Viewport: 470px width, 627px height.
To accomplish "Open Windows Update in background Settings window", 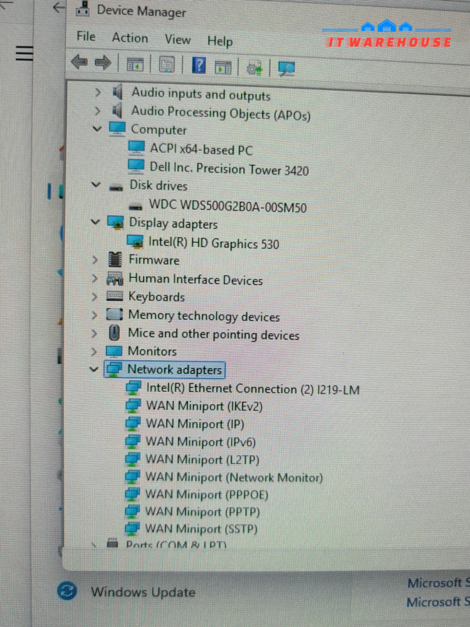I will (143, 592).
